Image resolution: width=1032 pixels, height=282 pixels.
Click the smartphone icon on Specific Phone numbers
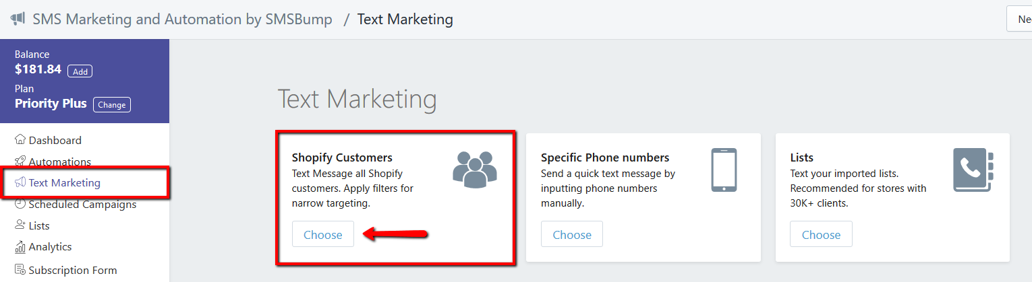pos(724,170)
